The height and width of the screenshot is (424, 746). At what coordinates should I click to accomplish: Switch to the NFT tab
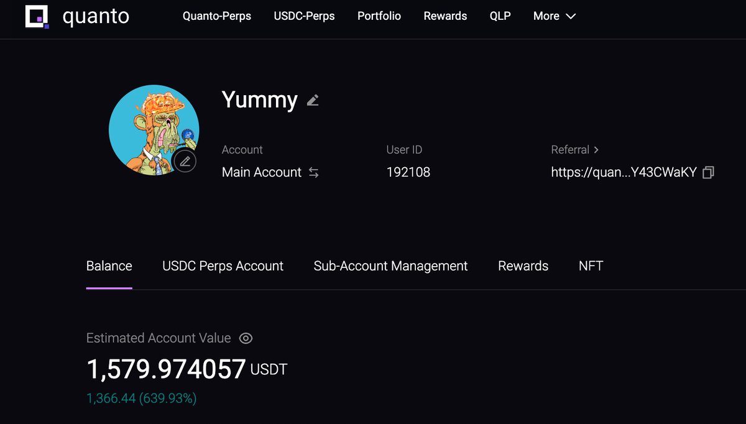pyautogui.click(x=591, y=266)
